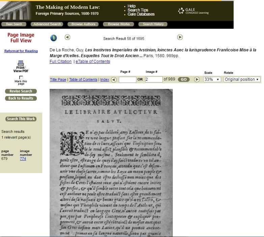The width and height of the screenshot is (264, 237).
Task: Click the Print/View PDF printer icon
Action: coord(21,63)
